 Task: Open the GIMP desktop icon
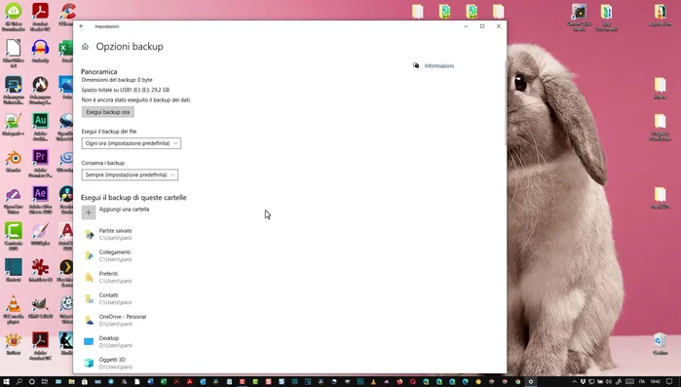[x=40, y=307]
